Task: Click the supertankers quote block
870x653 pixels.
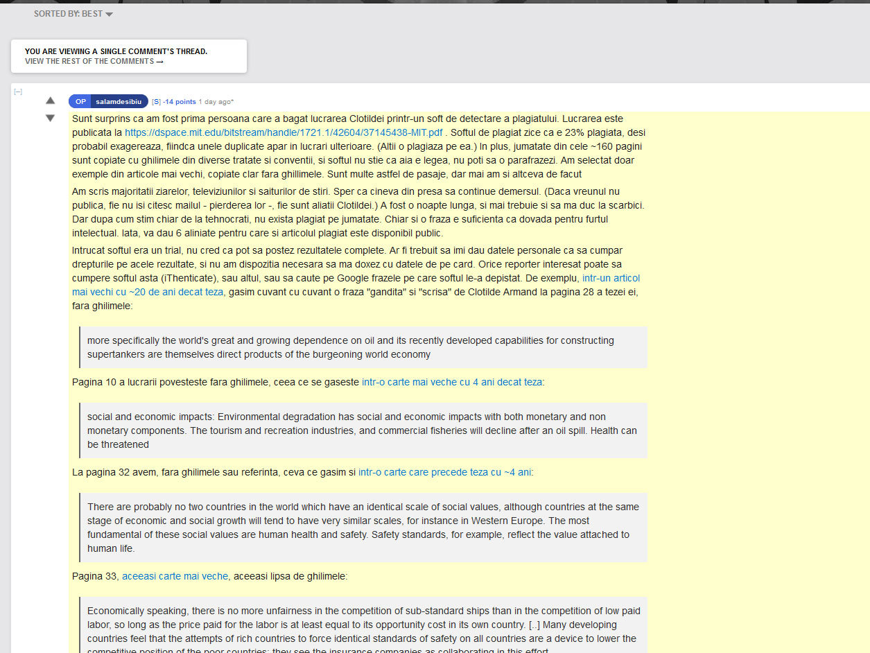Action: (x=363, y=347)
